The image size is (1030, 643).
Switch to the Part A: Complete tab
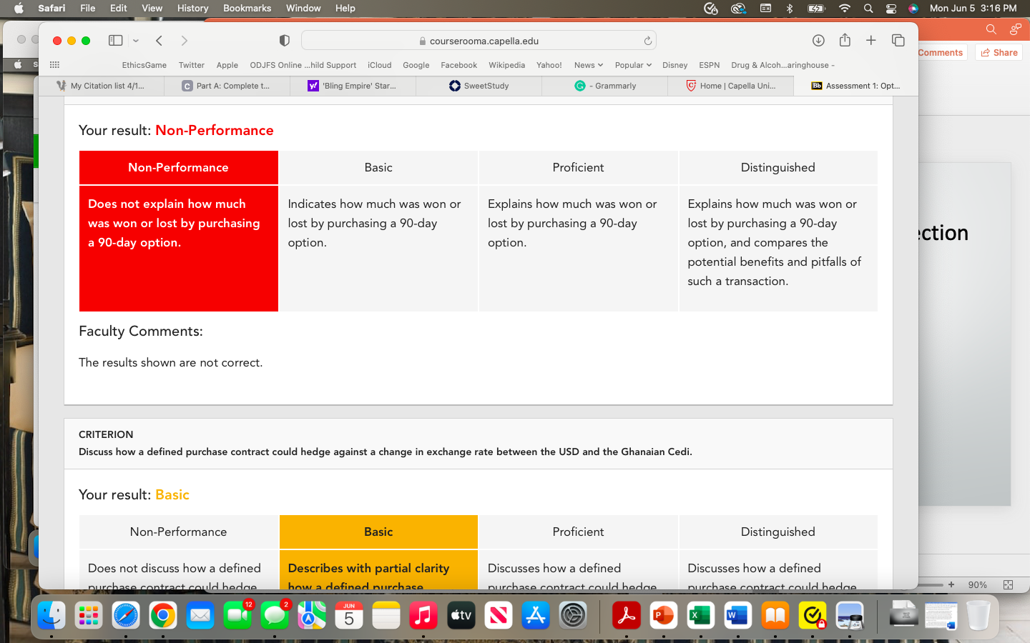(x=227, y=86)
